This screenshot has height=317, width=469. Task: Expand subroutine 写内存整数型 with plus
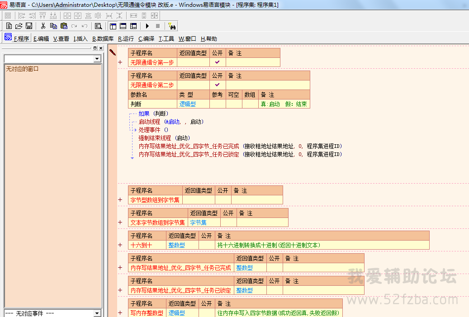120,313
